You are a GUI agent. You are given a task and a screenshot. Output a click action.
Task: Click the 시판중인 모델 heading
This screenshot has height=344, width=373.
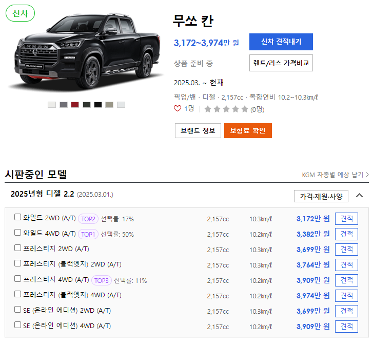point(36,175)
